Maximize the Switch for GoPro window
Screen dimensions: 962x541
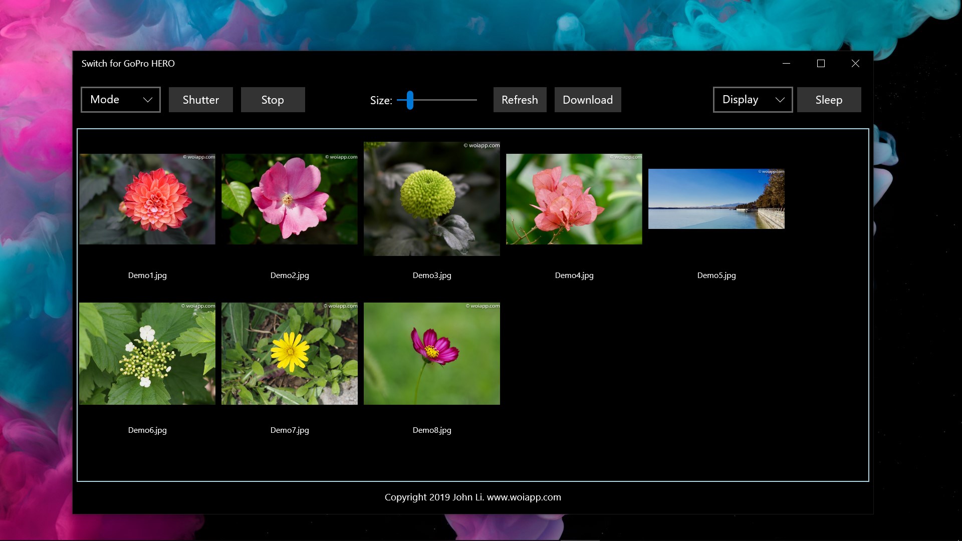tap(821, 64)
